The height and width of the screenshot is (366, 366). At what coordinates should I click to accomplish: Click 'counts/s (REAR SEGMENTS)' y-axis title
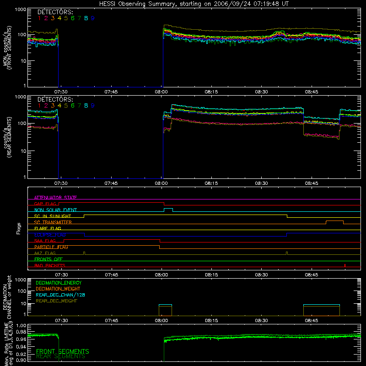click(7, 137)
